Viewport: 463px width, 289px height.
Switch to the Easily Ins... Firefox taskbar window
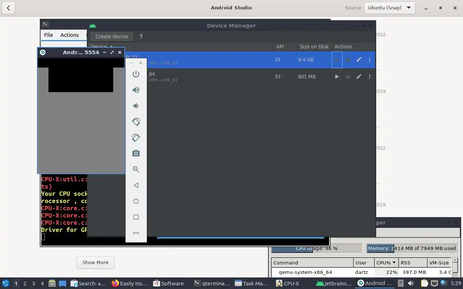click(130, 283)
